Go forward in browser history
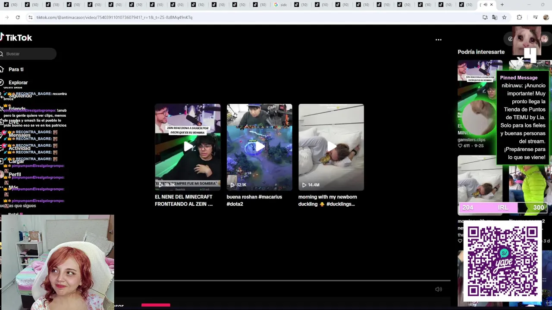The width and height of the screenshot is (552, 310). tap(7, 17)
